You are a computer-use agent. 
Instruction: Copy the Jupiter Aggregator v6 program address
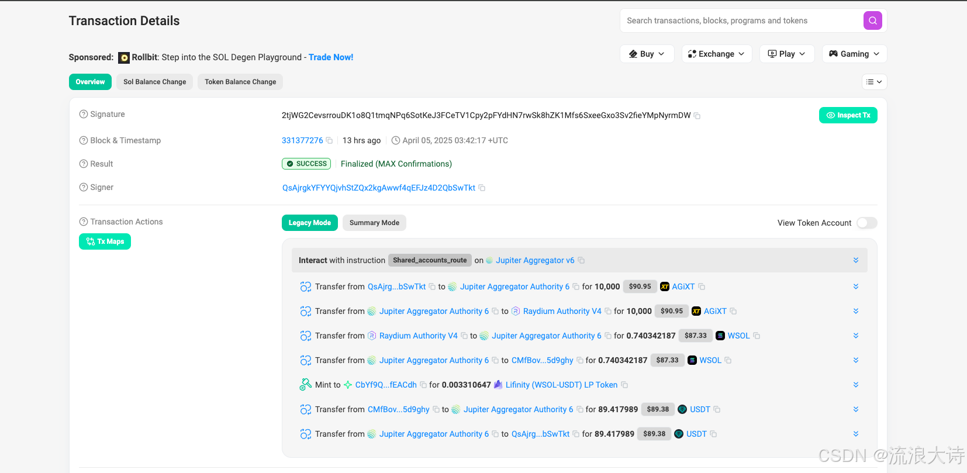click(x=581, y=260)
